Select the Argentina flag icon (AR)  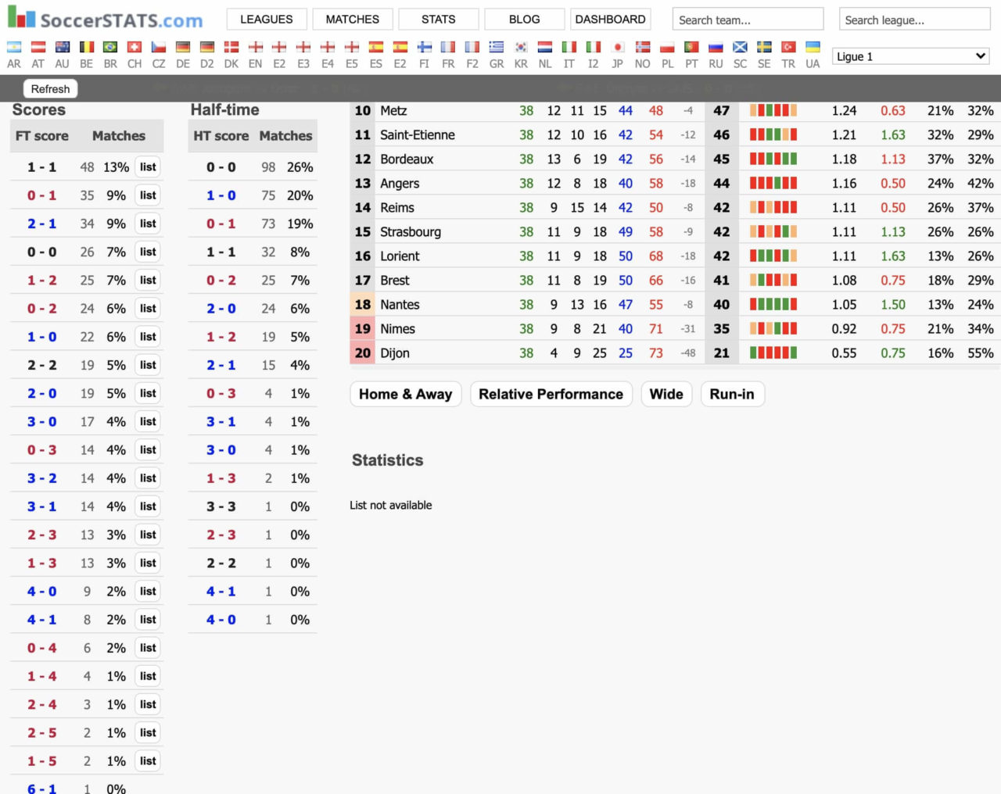pos(14,48)
